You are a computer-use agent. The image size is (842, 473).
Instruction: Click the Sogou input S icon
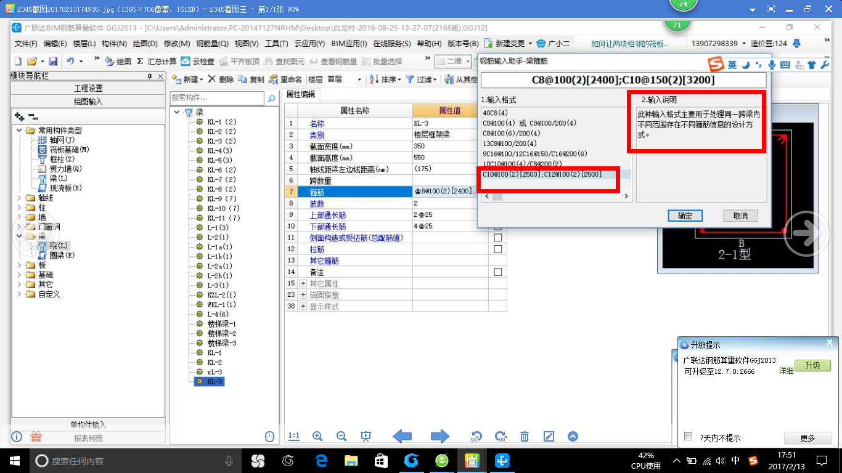pos(716,65)
